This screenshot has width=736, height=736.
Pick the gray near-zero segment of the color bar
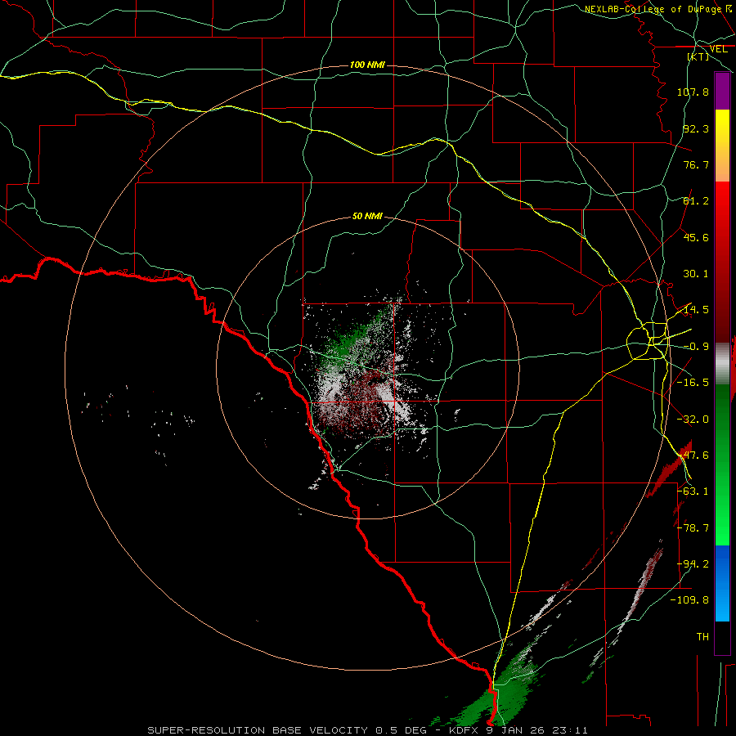click(722, 364)
